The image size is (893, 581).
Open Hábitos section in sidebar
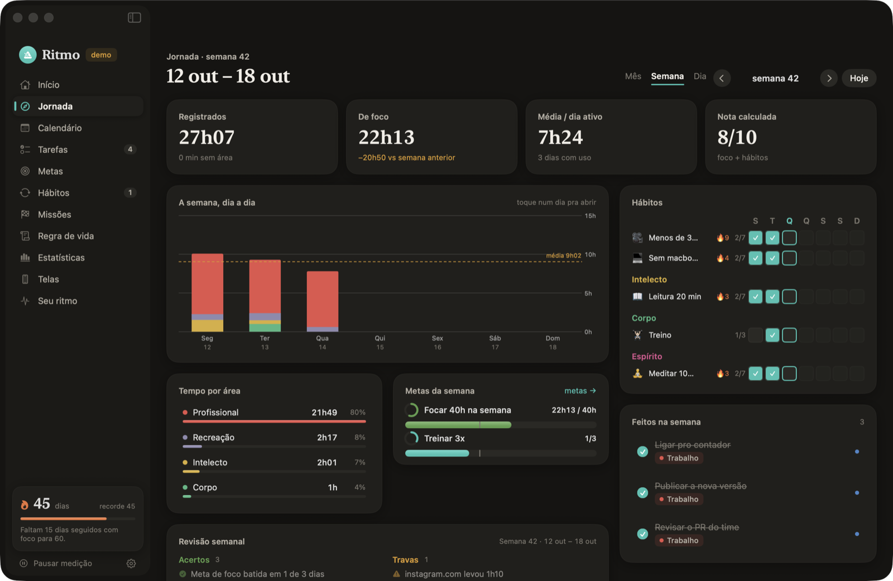coord(79,193)
